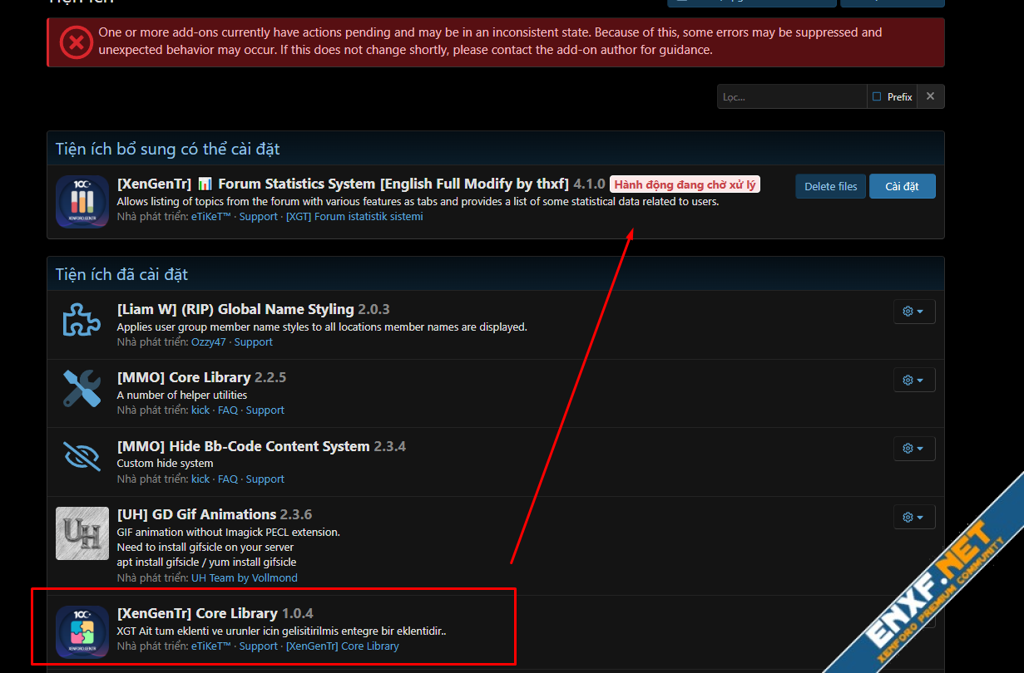Open eTiKeT link under XenGenTr Core Library
This screenshot has height=673, width=1024.
click(x=211, y=646)
